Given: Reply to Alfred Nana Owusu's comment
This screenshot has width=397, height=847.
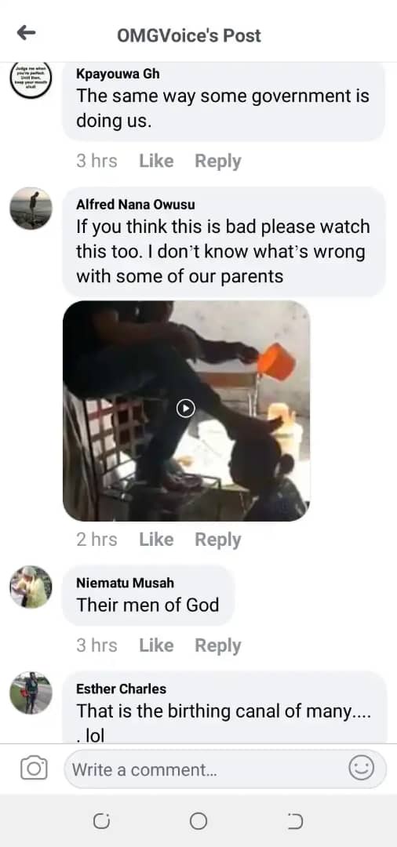Looking at the screenshot, I should tap(217, 540).
